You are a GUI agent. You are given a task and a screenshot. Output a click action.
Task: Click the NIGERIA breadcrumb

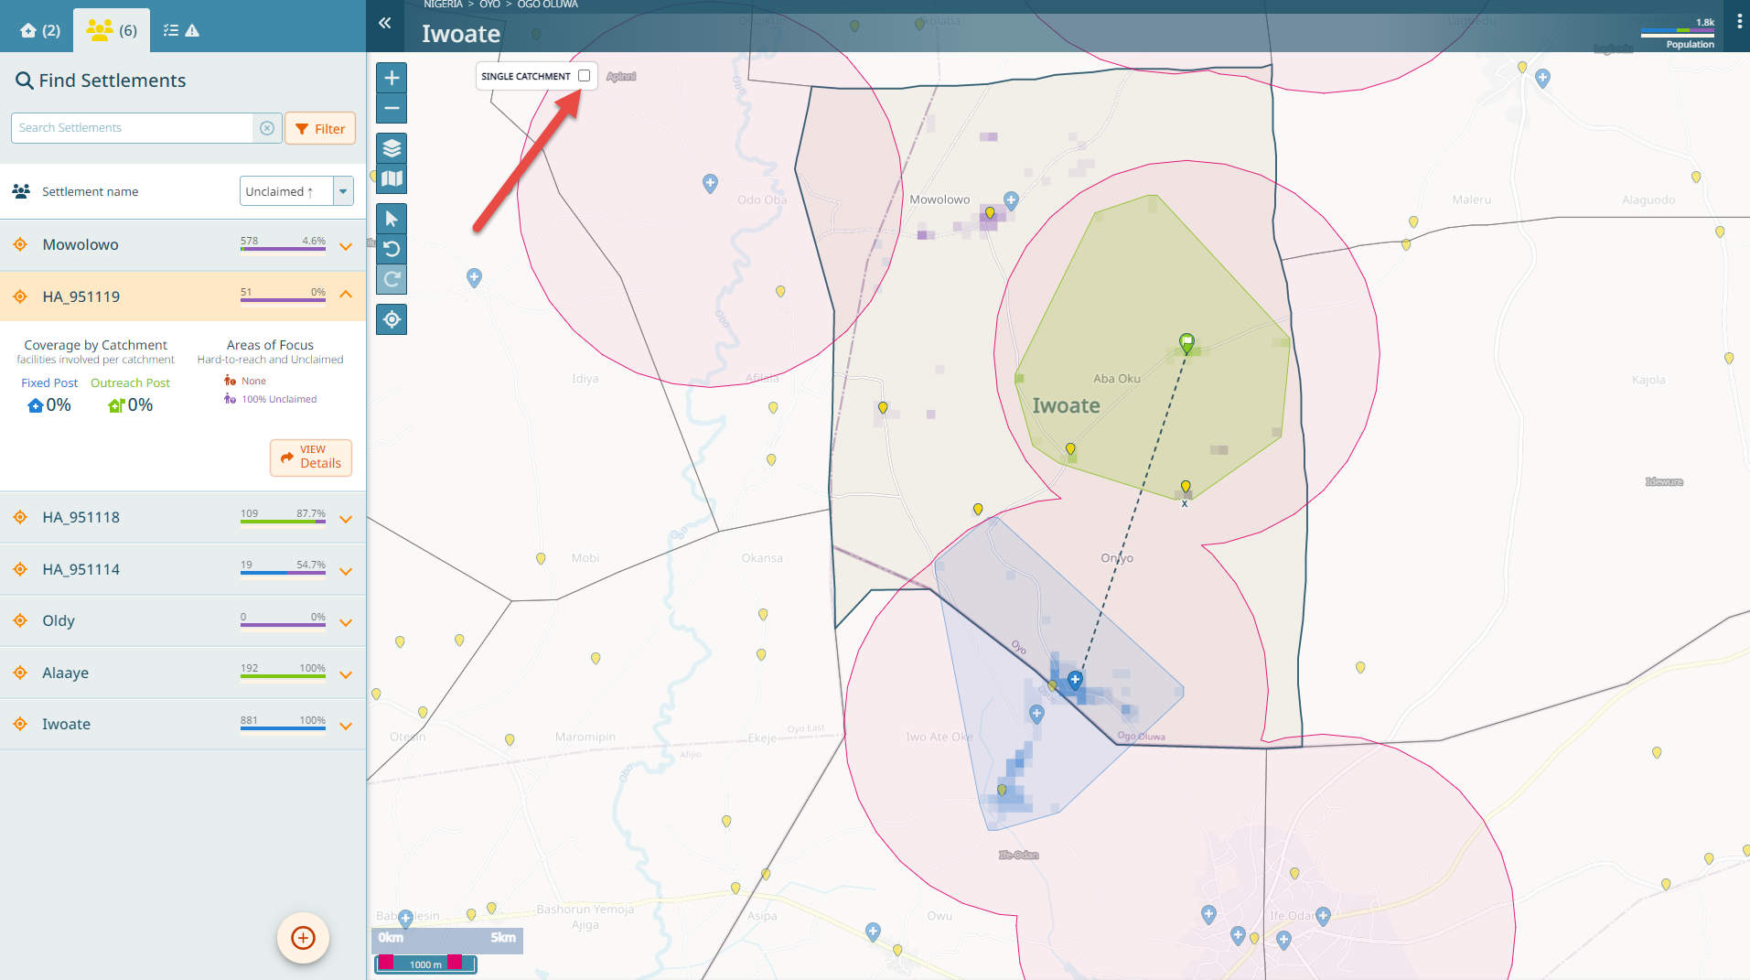(x=443, y=5)
